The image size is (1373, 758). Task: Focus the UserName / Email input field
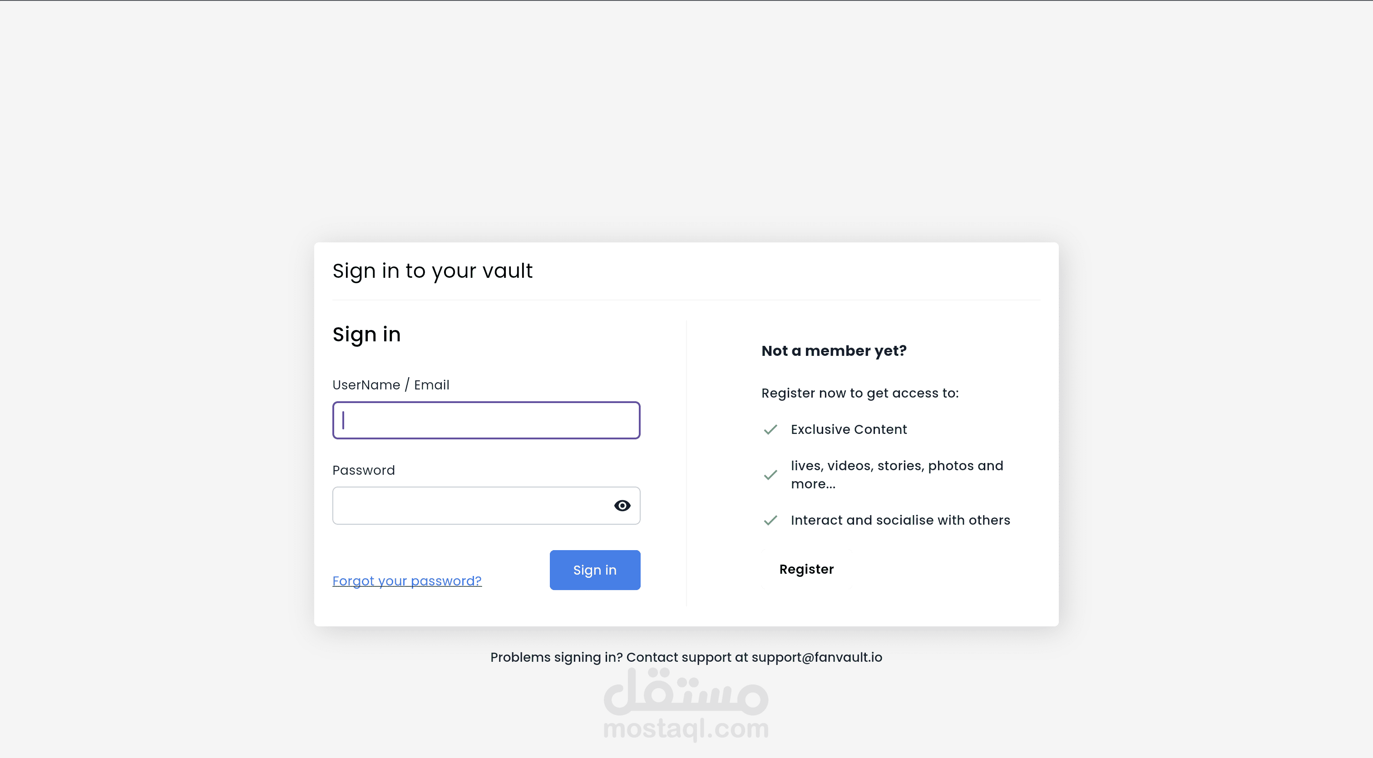[x=485, y=420]
